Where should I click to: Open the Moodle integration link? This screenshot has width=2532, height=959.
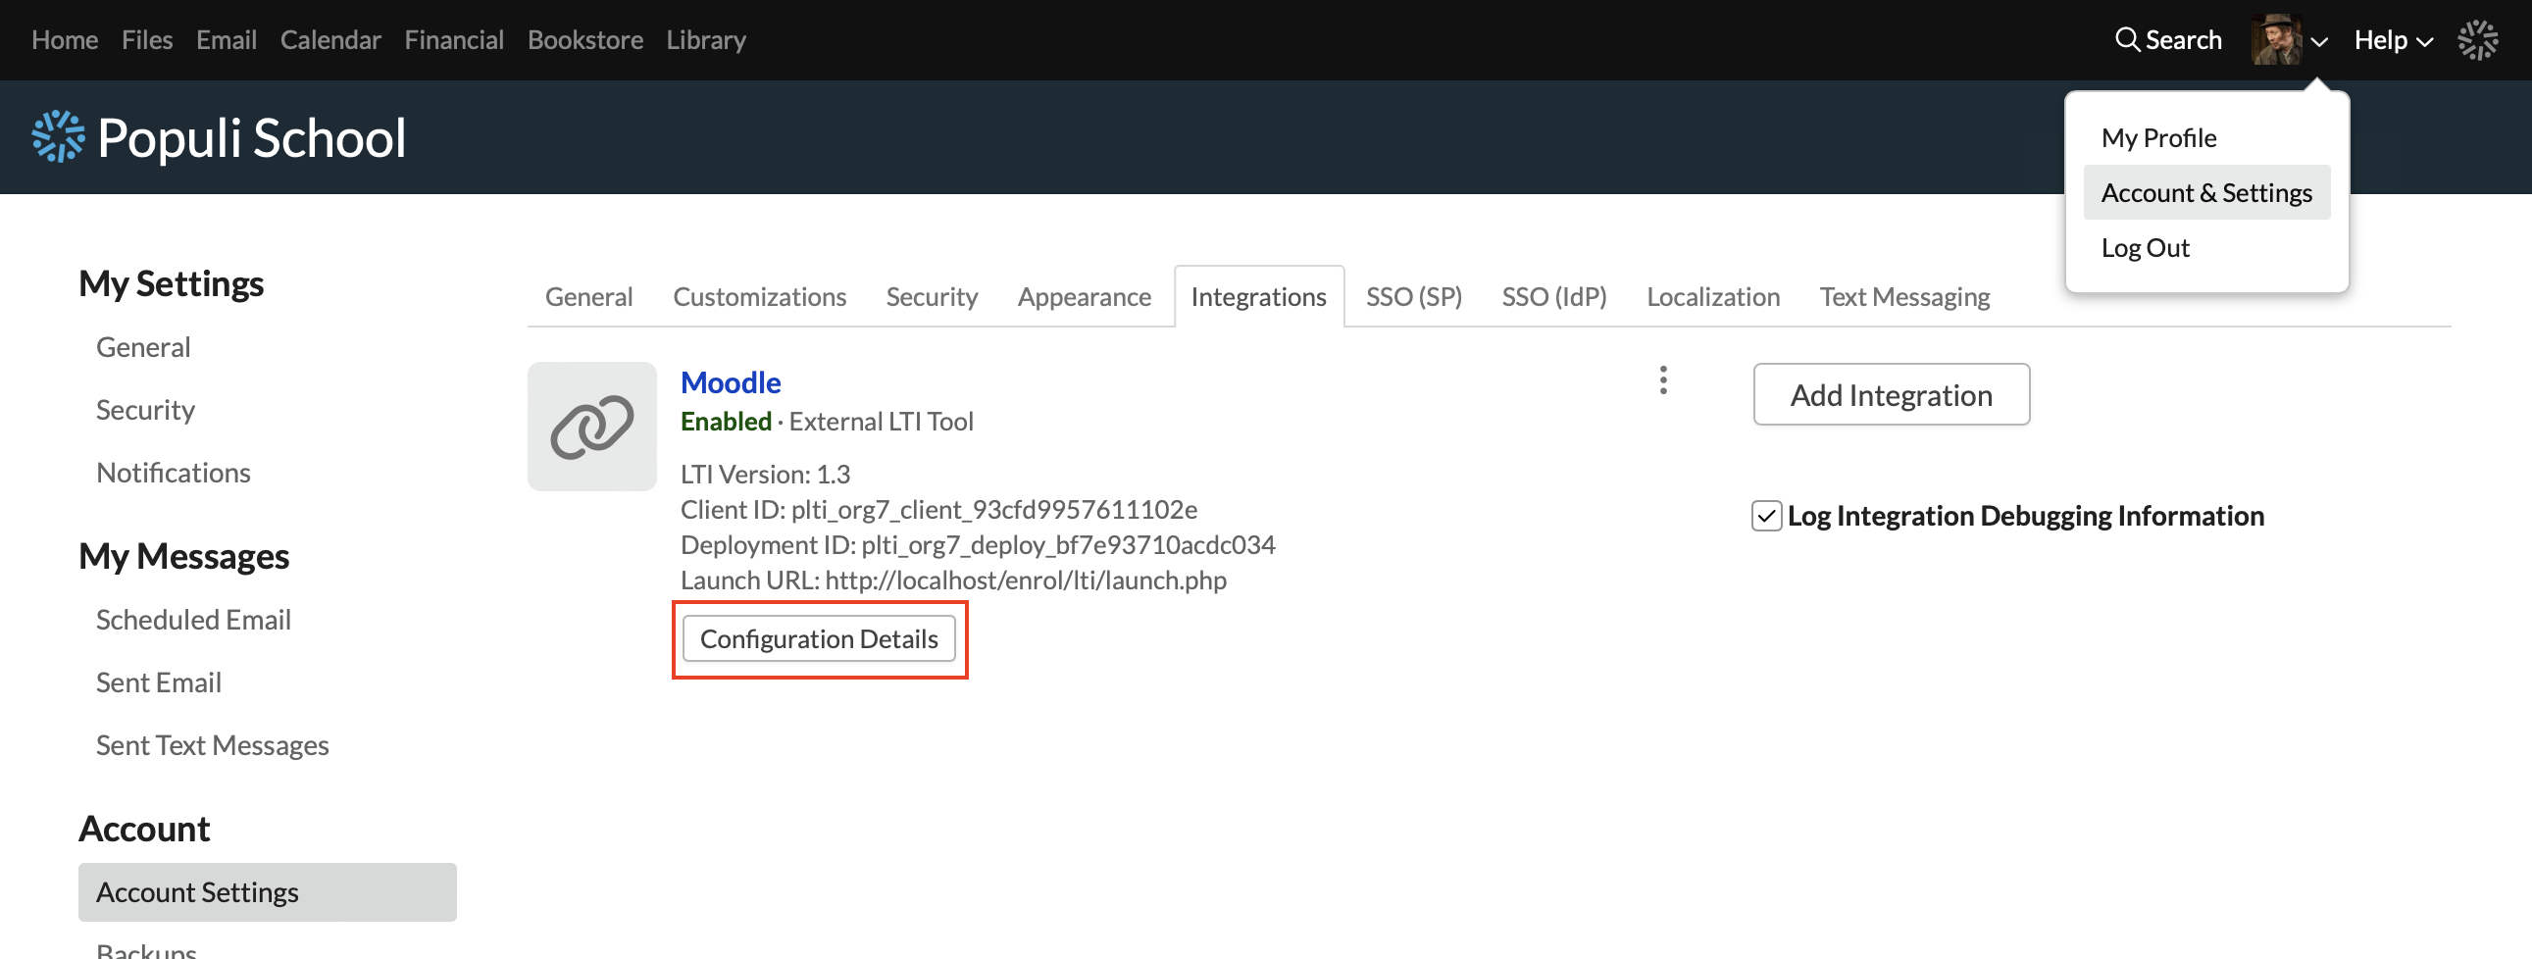pyautogui.click(x=731, y=382)
